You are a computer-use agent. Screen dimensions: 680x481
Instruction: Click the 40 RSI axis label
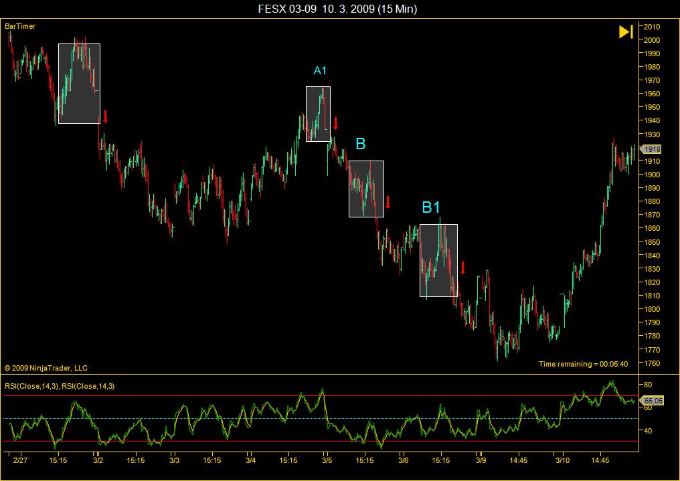click(648, 431)
